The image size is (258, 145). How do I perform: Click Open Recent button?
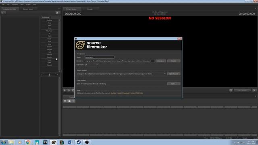(x=174, y=74)
